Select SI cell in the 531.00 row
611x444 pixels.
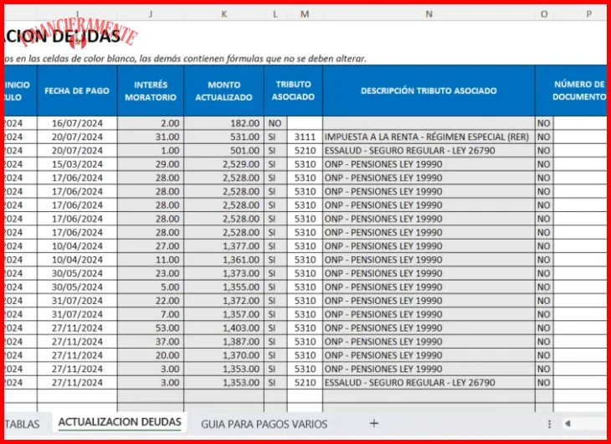tap(275, 137)
